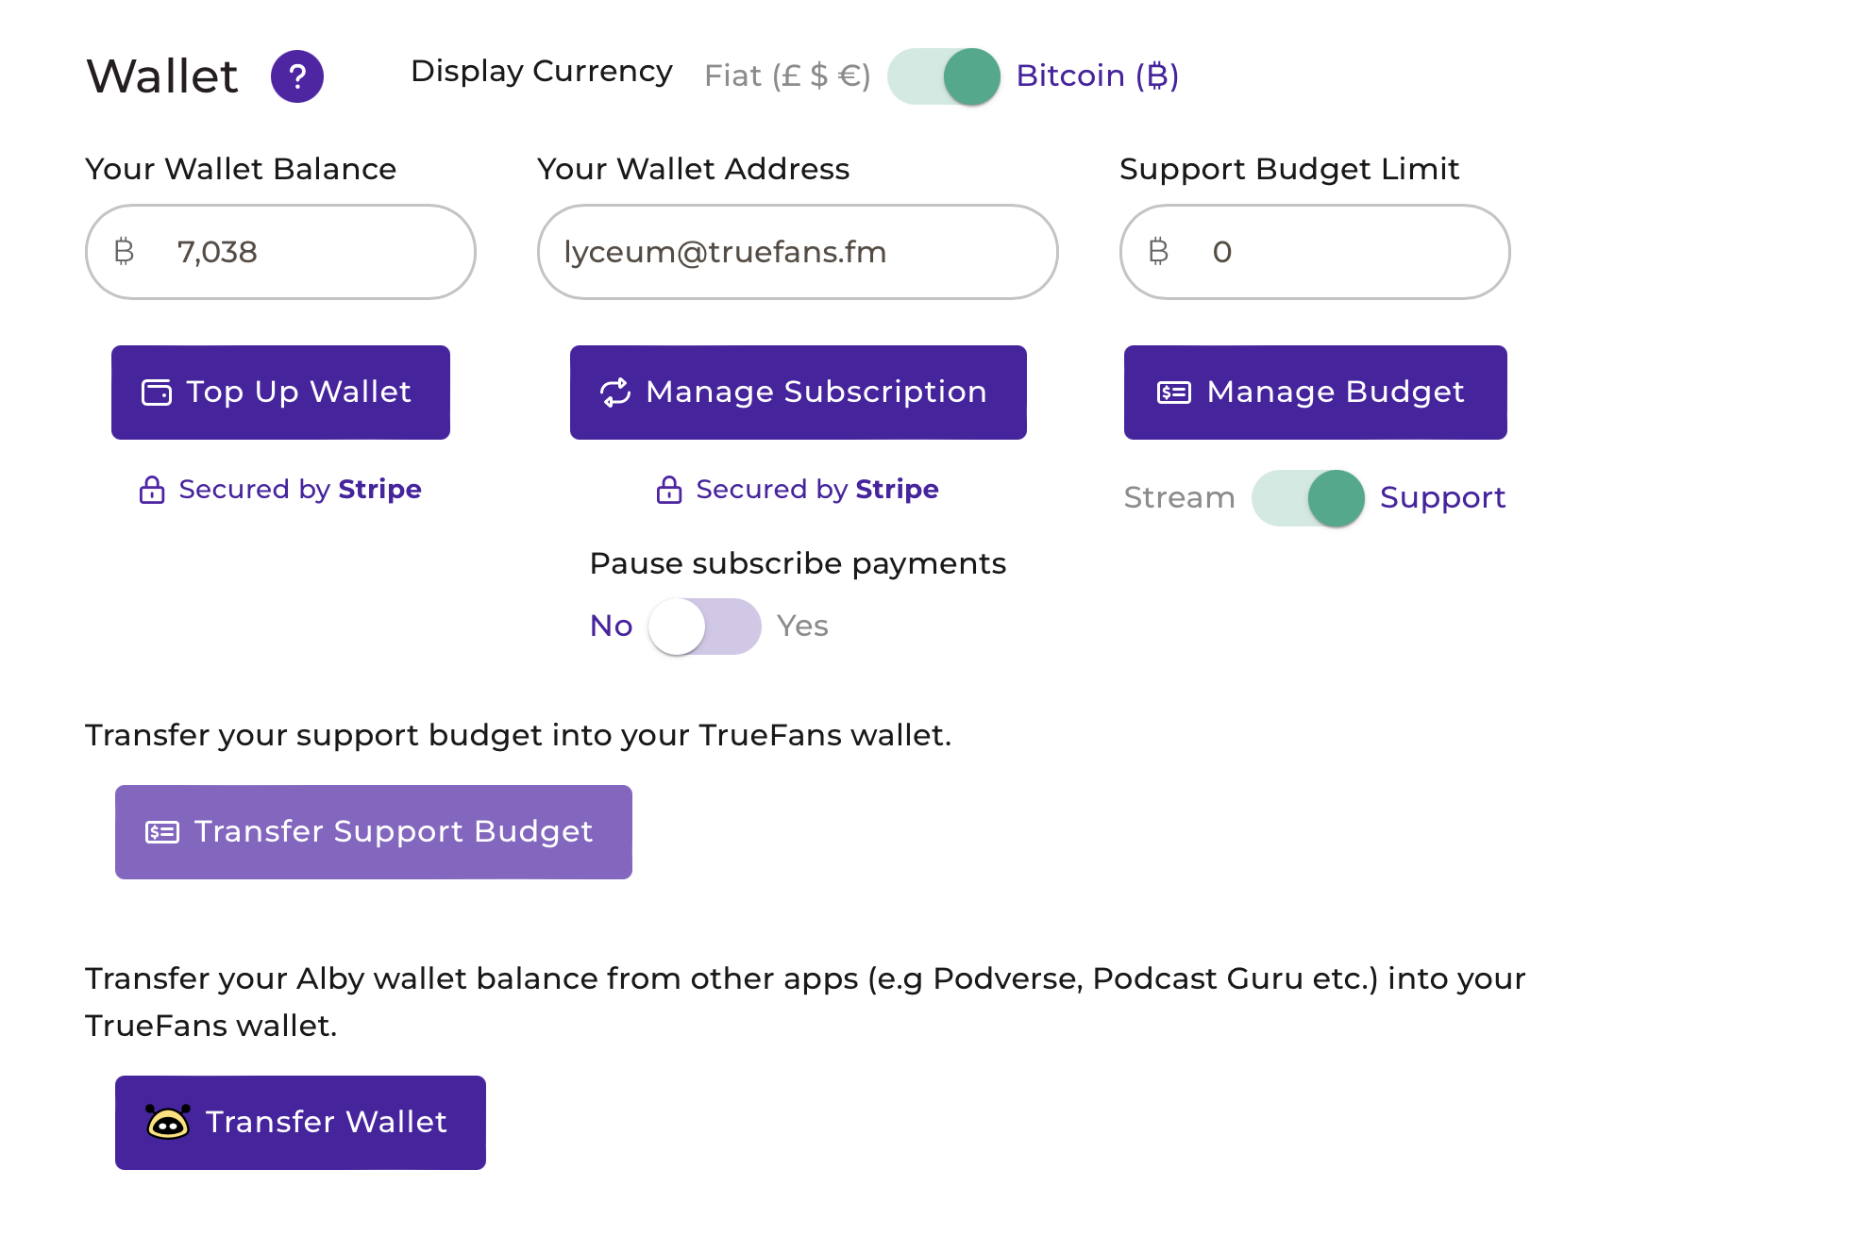
Task: Click the Bitcoin symbol in Support Budget Limit
Action: 1158,252
